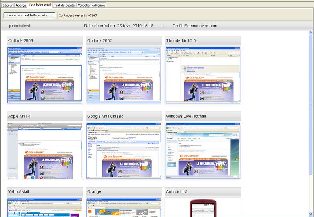The height and width of the screenshot is (217, 314).
Task: Click the Contingent restant : 97647 text
Action: tap(78, 15)
